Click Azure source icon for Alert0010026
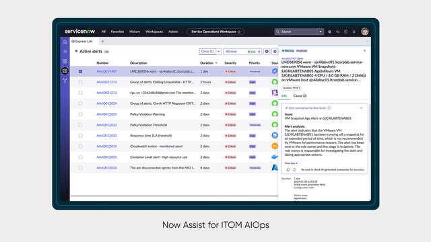Viewport: 431px width, 242px height. click(x=275, y=167)
